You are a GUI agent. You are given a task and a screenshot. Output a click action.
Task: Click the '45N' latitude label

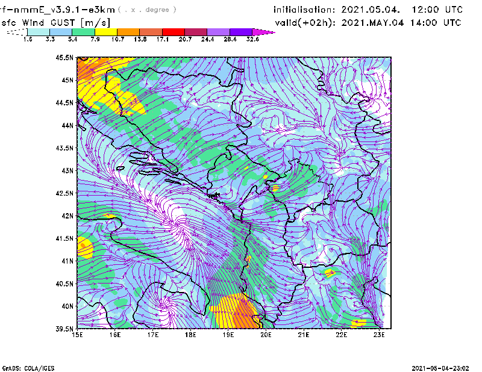[x=67, y=80]
